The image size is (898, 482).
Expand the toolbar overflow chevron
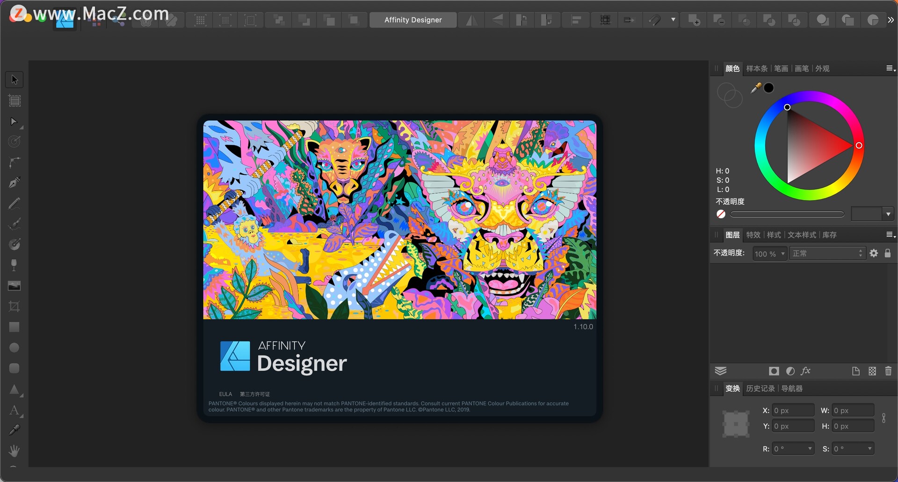891,20
